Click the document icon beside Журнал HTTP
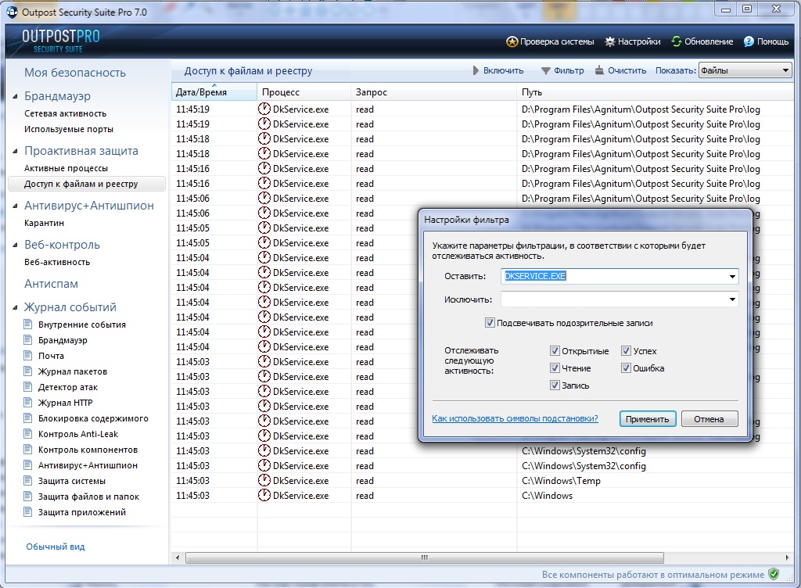 pyautogui.click(x=28, y=402)
